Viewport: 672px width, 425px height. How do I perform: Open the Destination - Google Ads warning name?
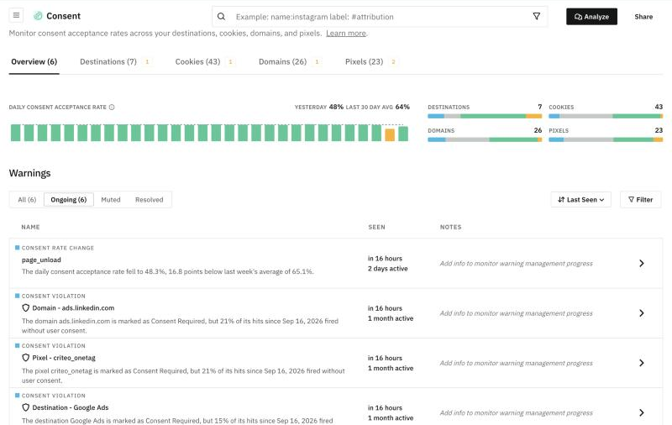pos(71,407)
